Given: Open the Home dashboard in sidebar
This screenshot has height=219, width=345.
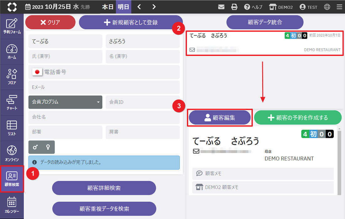Looking at the screenshot, I should tap(12, 52).
